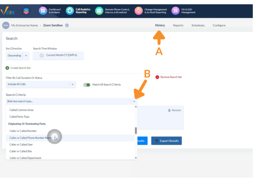Click Remote Phone Control module icon
This screenshot has height=180, width=253.
pyautogui.click(x=99, y=11)
